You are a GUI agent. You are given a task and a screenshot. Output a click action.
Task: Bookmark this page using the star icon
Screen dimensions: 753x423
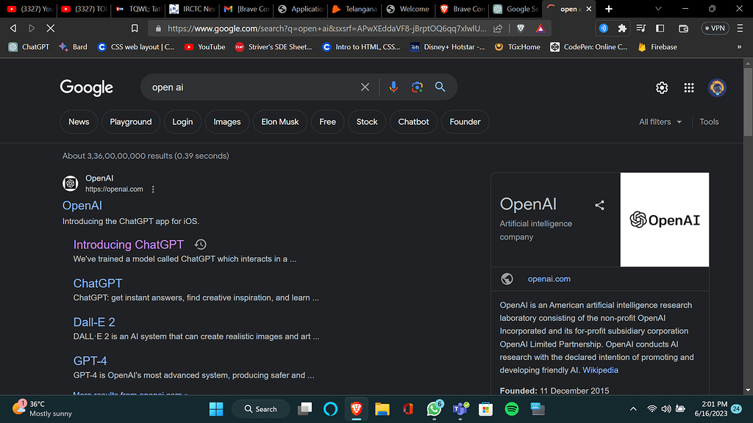(135, 28)
